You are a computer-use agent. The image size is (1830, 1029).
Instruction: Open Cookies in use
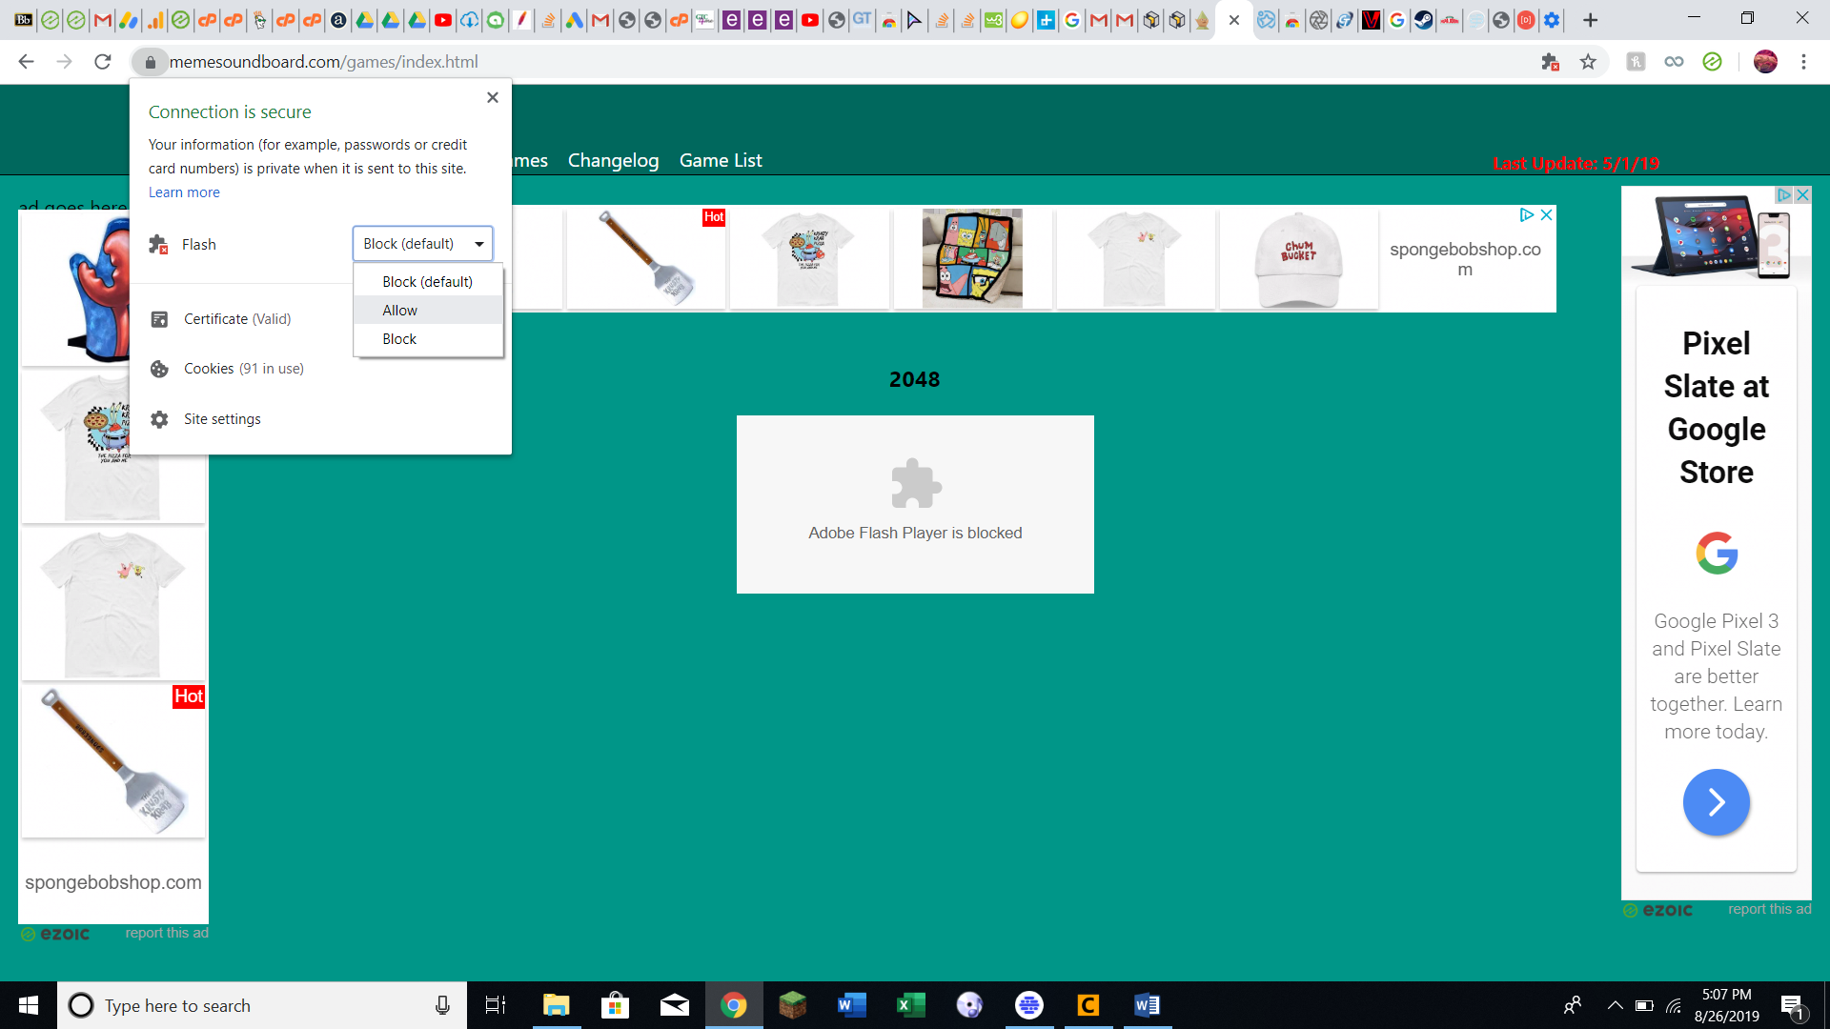(x=243, y=369)
